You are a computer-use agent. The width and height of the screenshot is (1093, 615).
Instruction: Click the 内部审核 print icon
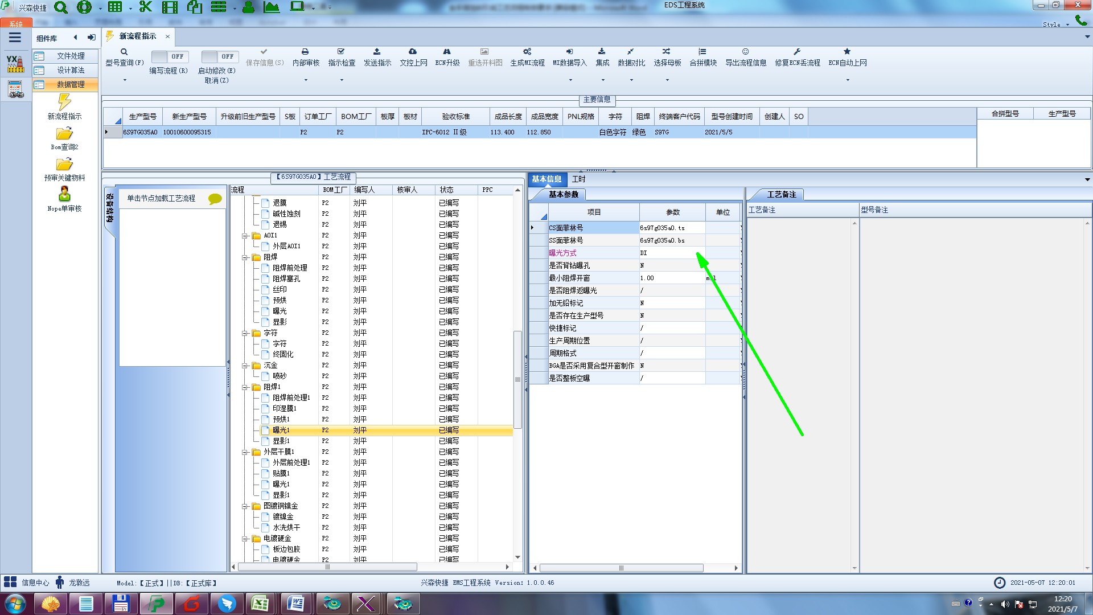click(x=305, y=52)
